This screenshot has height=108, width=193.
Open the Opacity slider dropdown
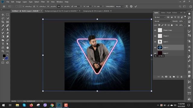click(x=185, y=21)
